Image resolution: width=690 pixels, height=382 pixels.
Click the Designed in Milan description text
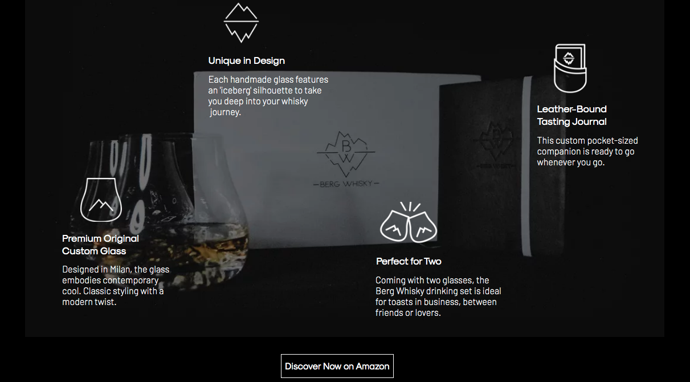(x=116, y=286)
